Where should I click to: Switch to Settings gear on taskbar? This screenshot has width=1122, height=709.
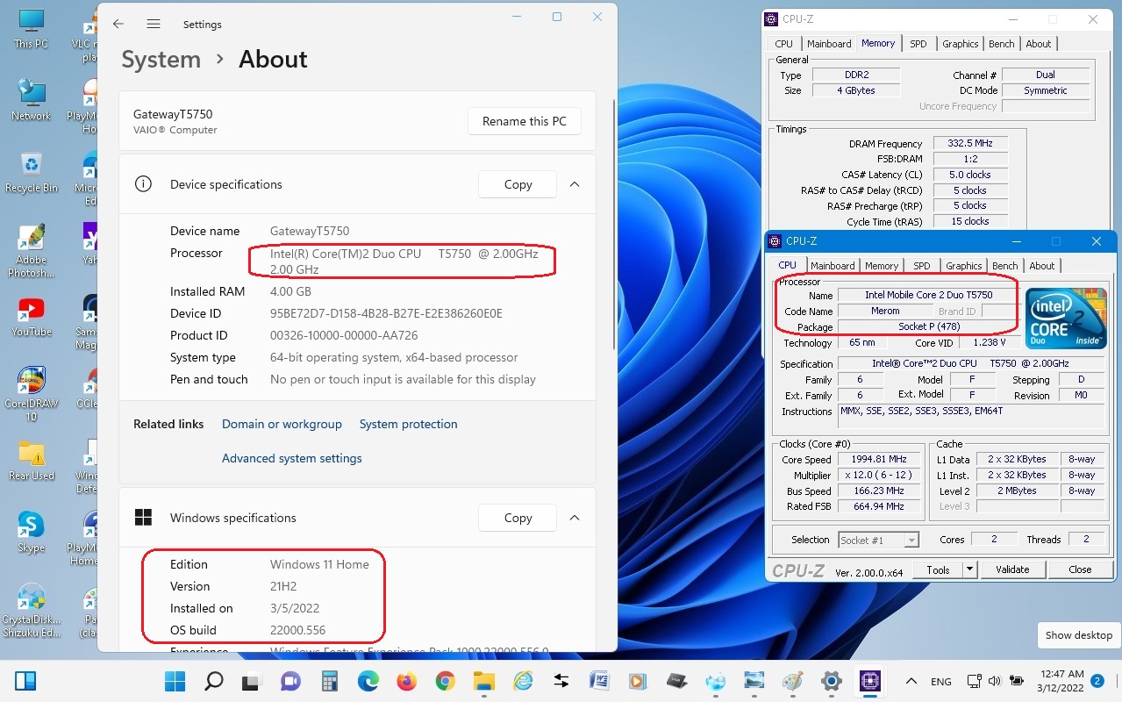[831, 681]
